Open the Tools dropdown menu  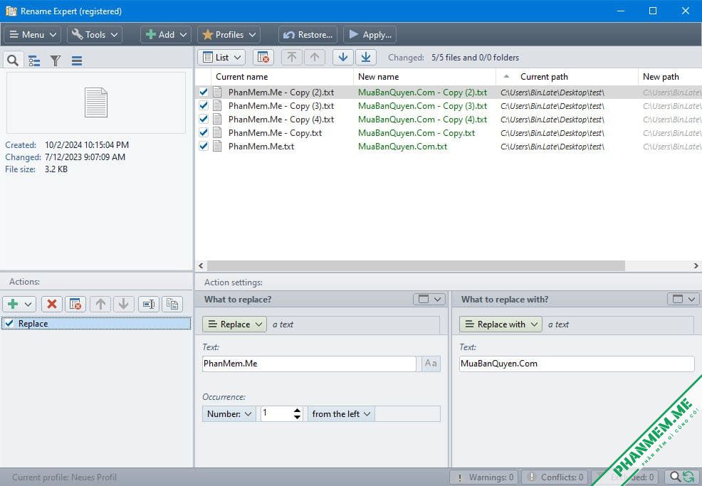(95, 34)
